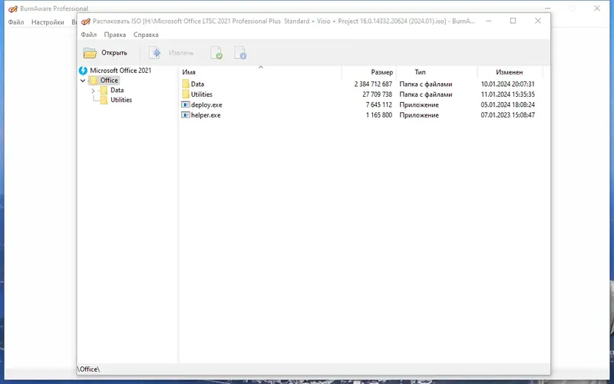Click the Открыть folder icon in toolbar
614x384 pixels.
pyautogui.click(x=90, y=53)
